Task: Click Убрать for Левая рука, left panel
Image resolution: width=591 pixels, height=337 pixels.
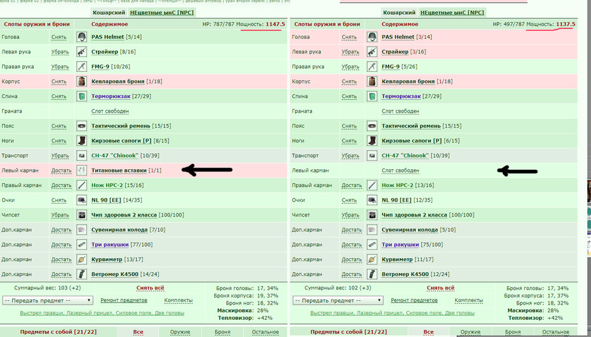Action: coord(60,52)
